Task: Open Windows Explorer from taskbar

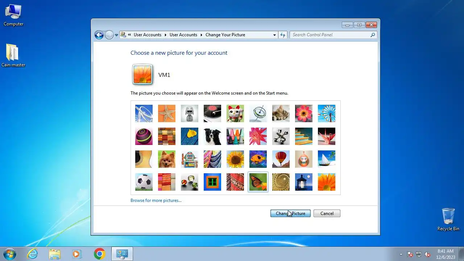Action: 55,254
